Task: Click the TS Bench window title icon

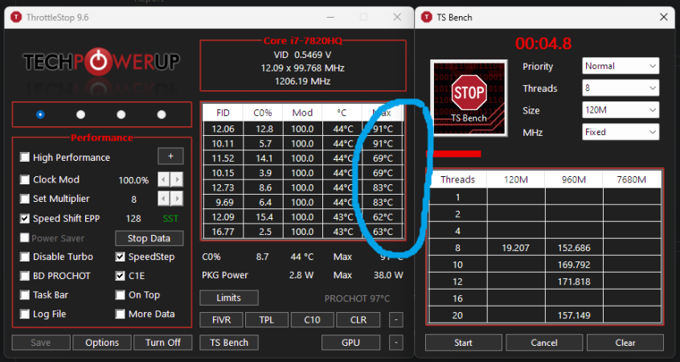Action: [427, 18]
